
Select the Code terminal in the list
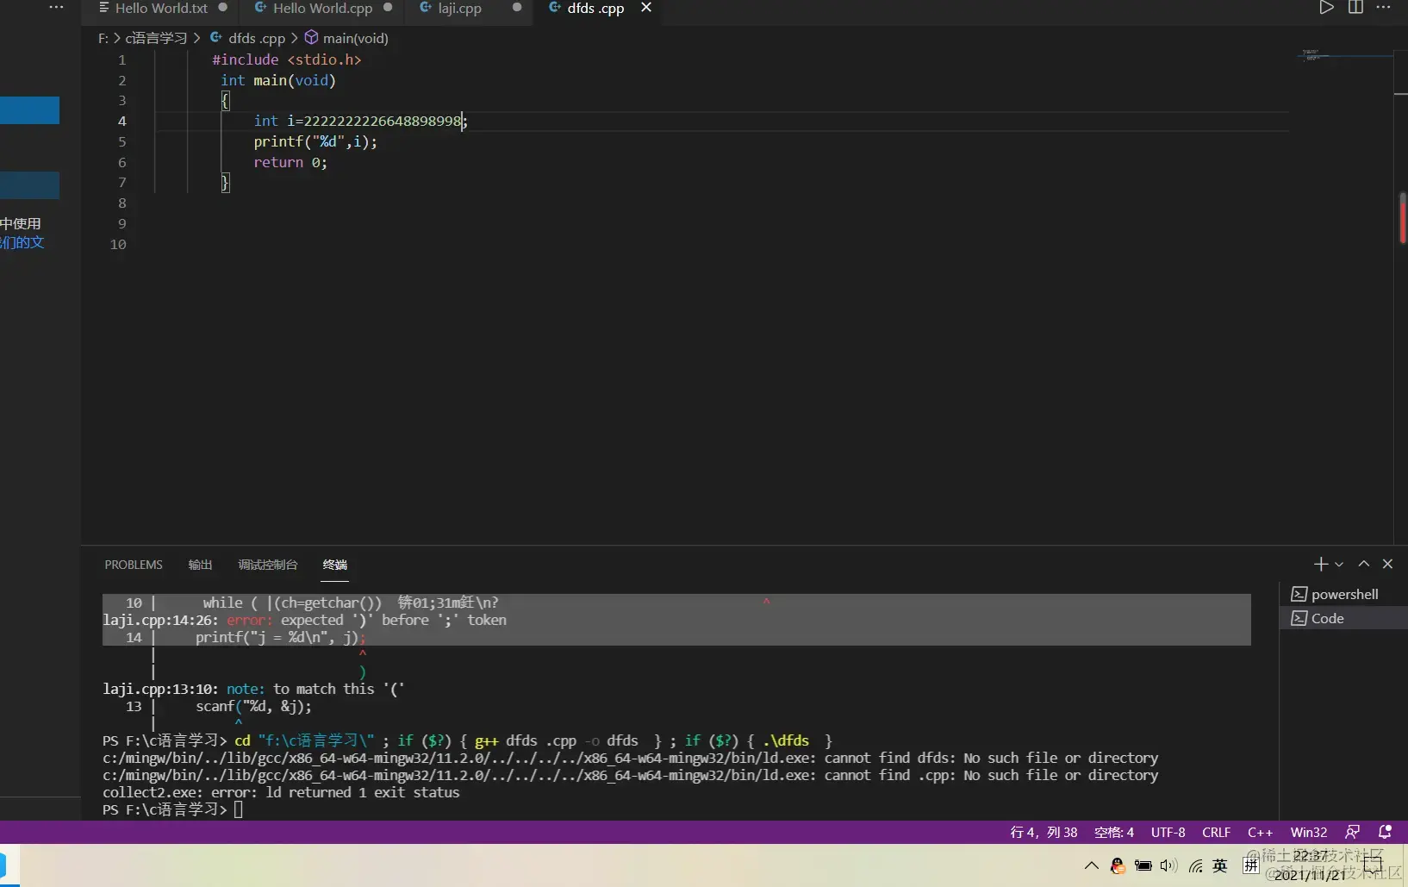coord(1343,618)
